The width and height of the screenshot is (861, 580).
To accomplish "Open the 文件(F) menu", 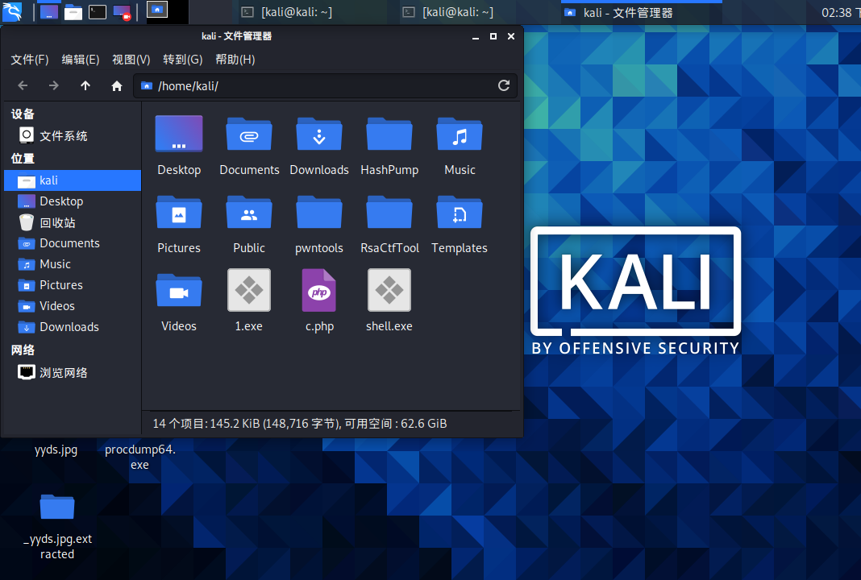I will [x=30, y=60].
